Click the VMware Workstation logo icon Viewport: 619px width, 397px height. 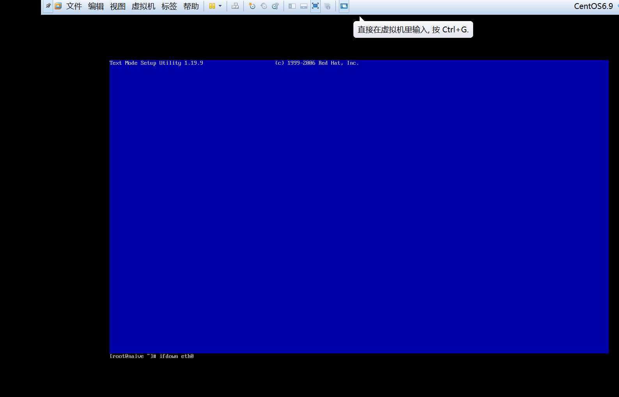[58, 6]
